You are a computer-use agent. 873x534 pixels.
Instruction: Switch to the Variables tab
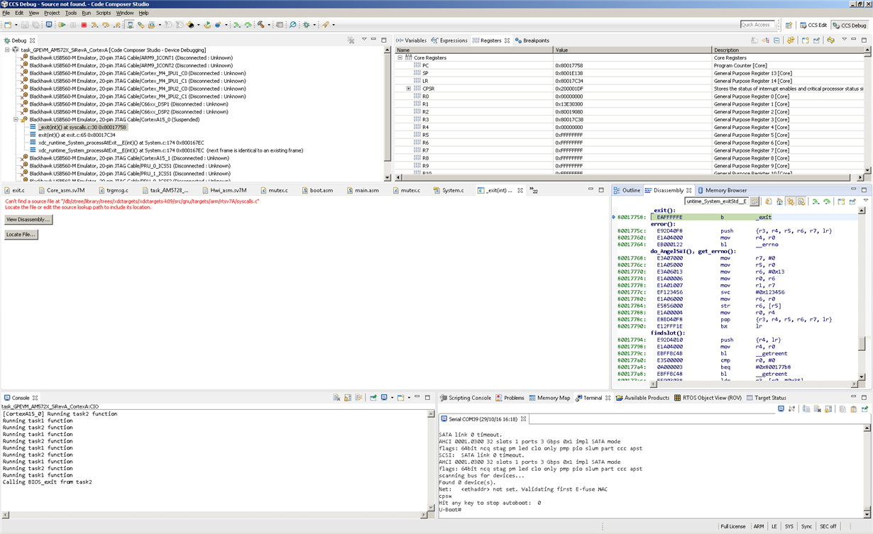[412, 40]
